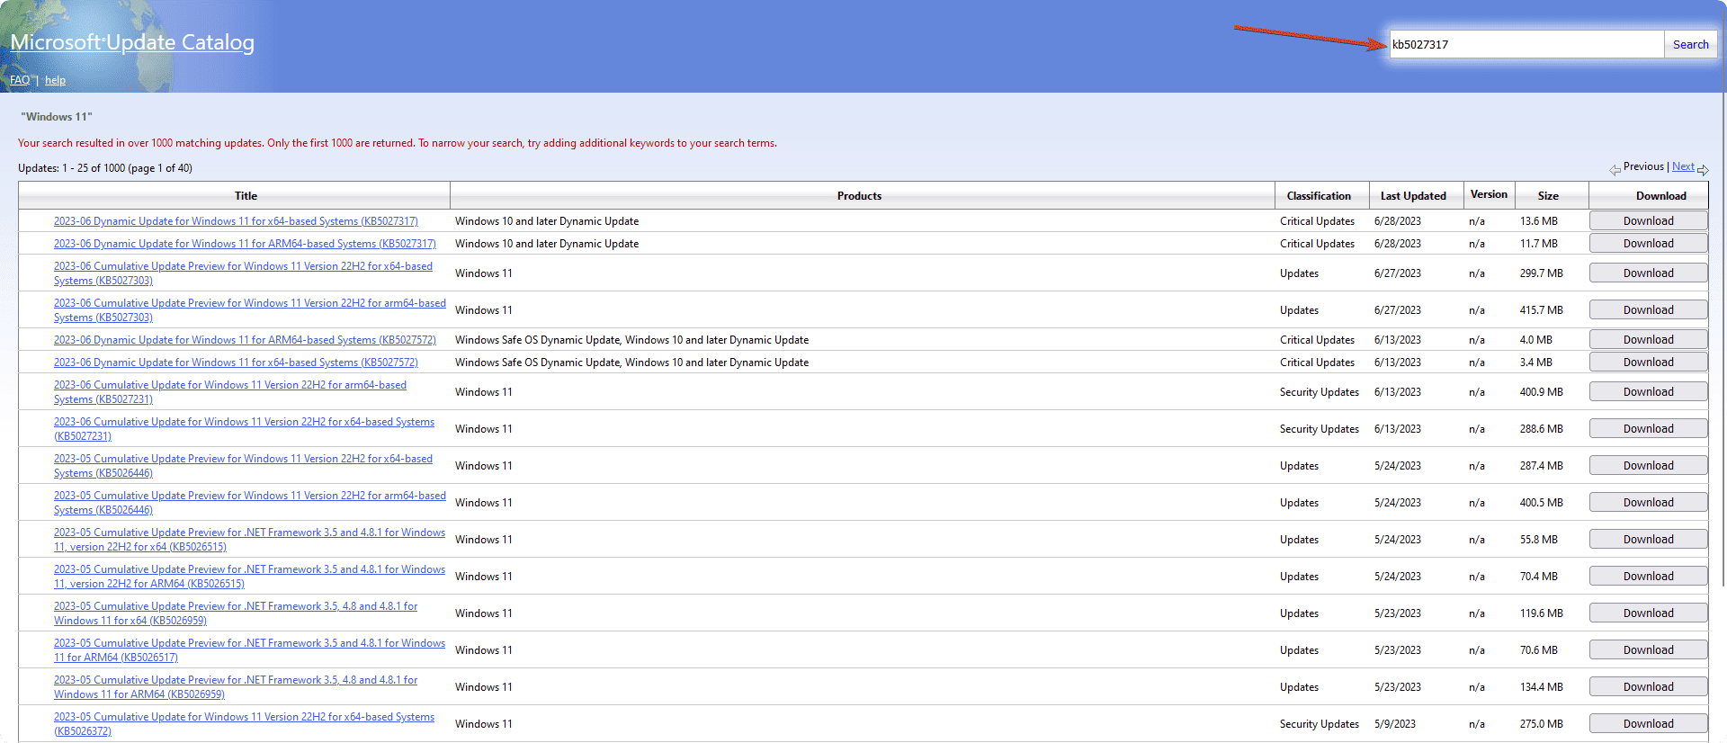This screenshot has height=743, width=1727.
Task: Download the 55.8 MB update
Action: [x=1648, y=540]
